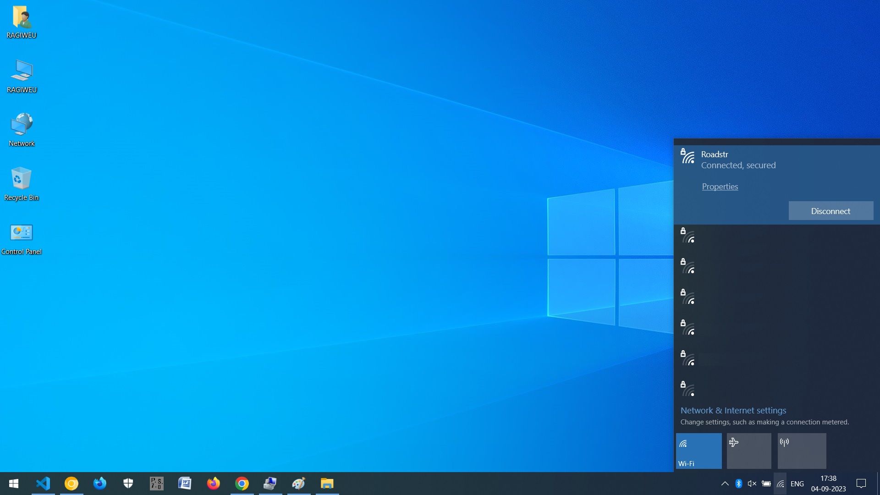The width and height of the screenshot is (880, 495).
Task: Open the ENG input language selector
Action: click(x=797, y=484)
